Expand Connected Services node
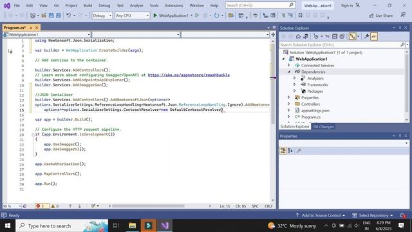Viewport: 412px width, 232px height. 289,65
